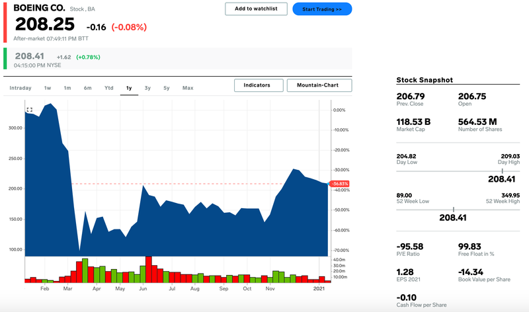The height and width of the screenshot is (312, 529).
Task: Select the Max time range
Action: click(188, 88)
